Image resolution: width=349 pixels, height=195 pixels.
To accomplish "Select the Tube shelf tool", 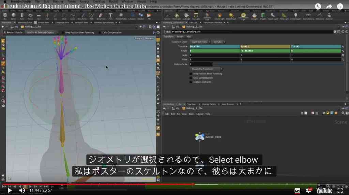I will tap(22, 16).
